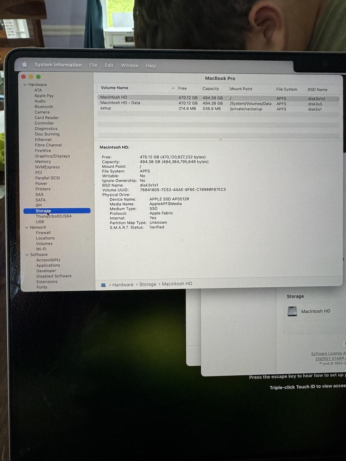Select Printers in the sidebar
This screenshot has height=461, width=346.
(43, 189)
